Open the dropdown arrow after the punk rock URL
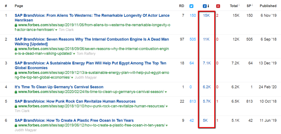The width and height of the screenshot is (281, 134). point(167,107)
